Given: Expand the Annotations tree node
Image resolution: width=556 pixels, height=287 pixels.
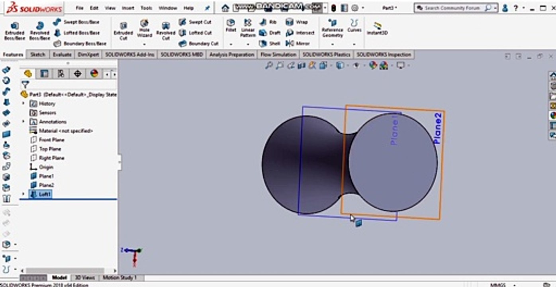Looking at the screenshot, I should point(23,121).
